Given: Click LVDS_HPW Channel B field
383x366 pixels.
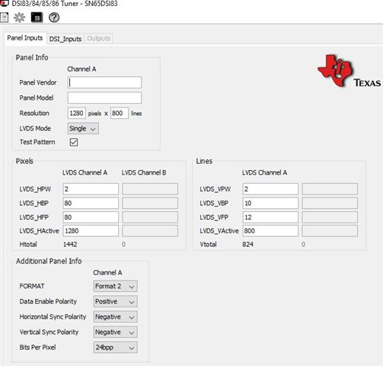Looking at the screenshot, I should 150,189.
